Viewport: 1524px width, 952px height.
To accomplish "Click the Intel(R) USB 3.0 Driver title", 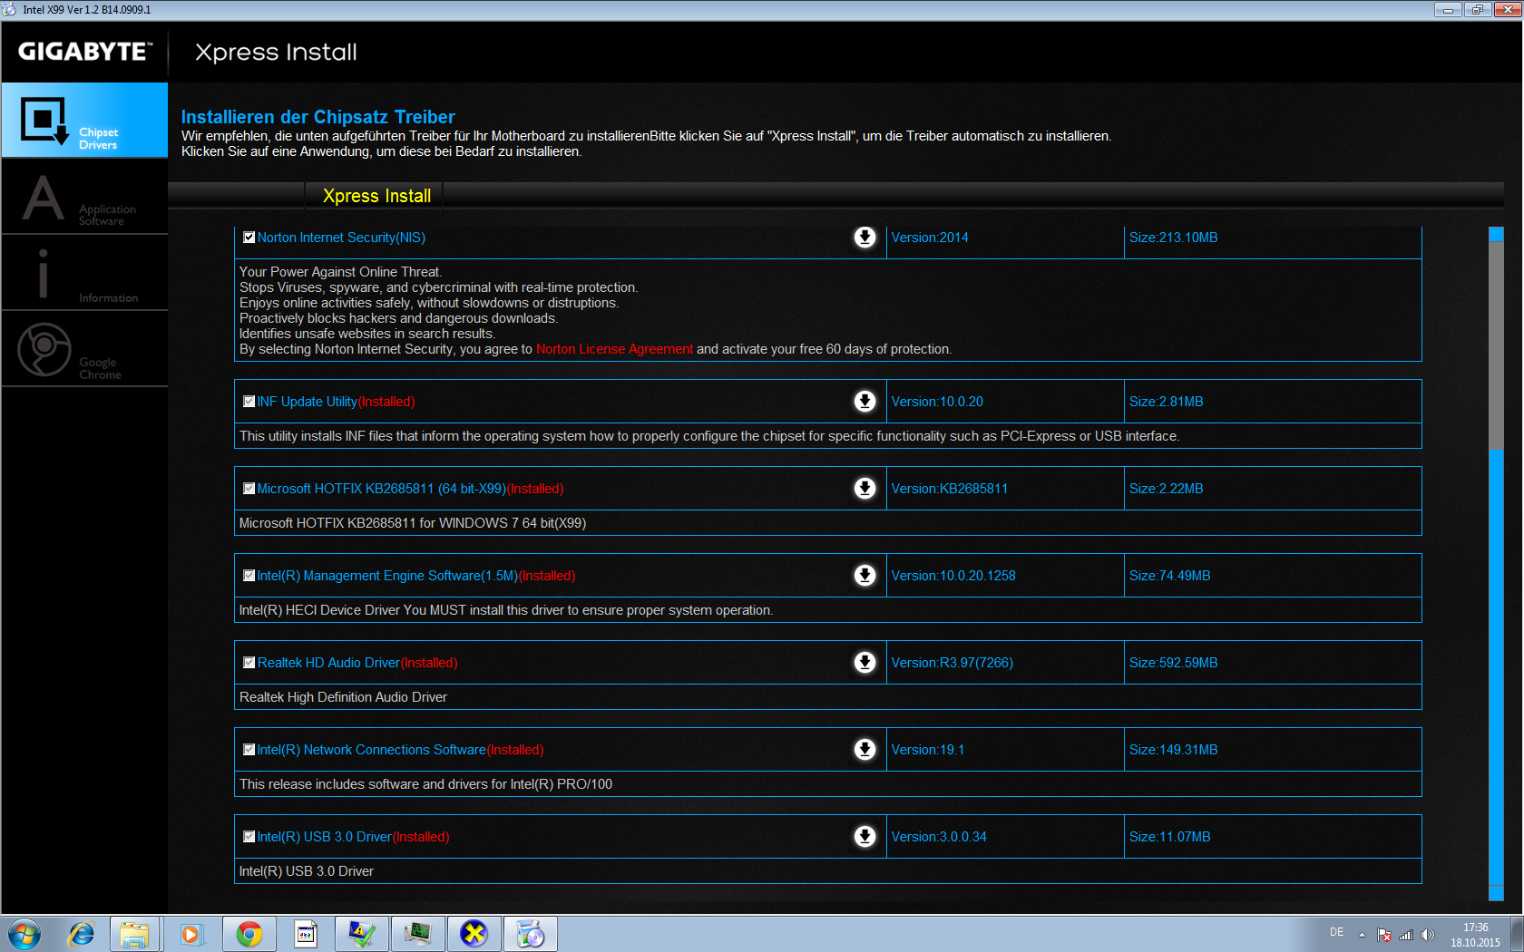I will tap(325, 837).
